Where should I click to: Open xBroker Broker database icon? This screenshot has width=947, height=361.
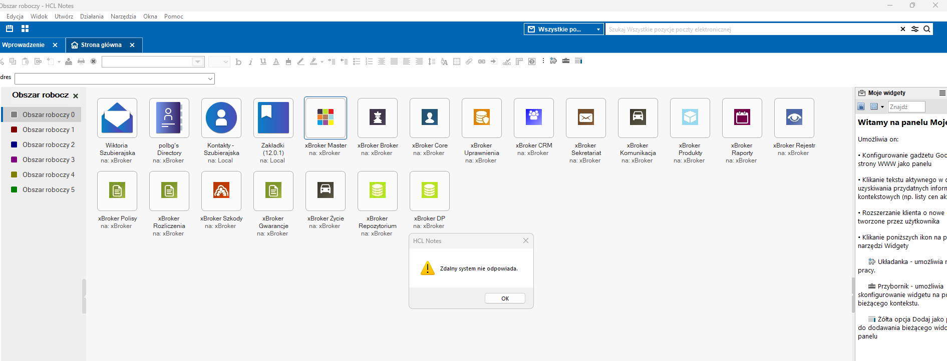(x=378, y=118)
